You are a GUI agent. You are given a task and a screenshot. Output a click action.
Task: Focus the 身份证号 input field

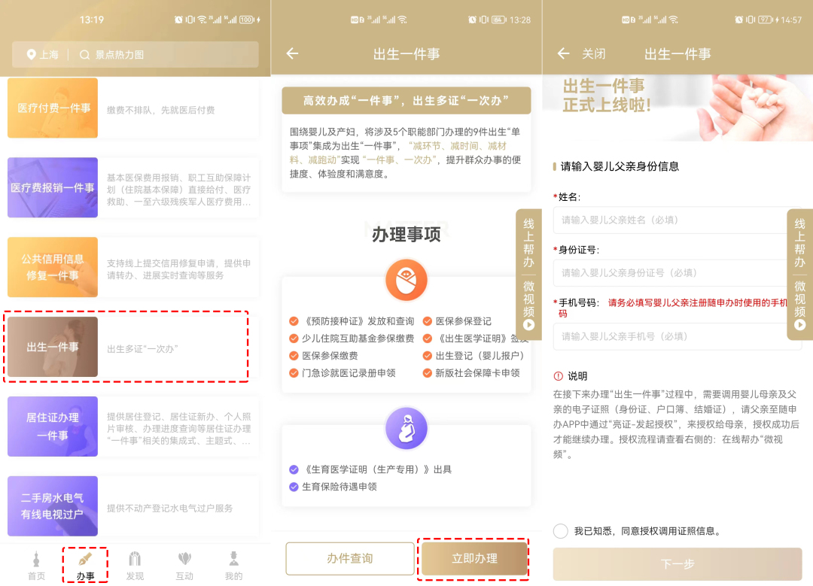click(677, 272)
